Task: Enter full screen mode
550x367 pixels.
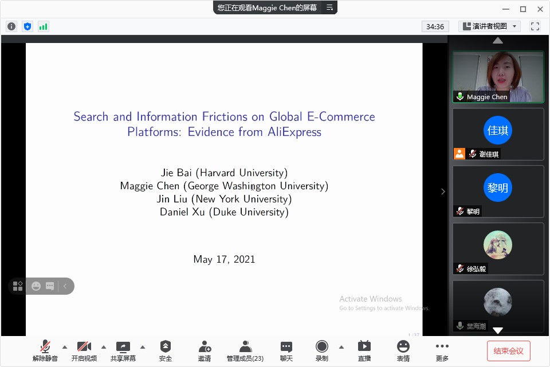Action: [x=535, y=26]
